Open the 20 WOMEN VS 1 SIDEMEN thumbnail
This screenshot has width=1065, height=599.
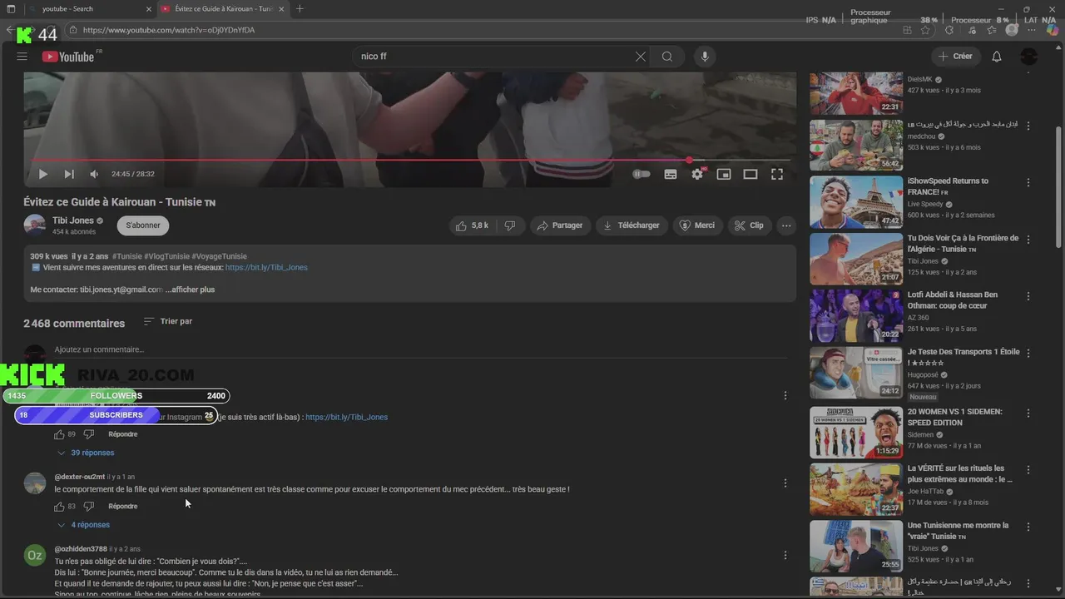tap(856, 433)
